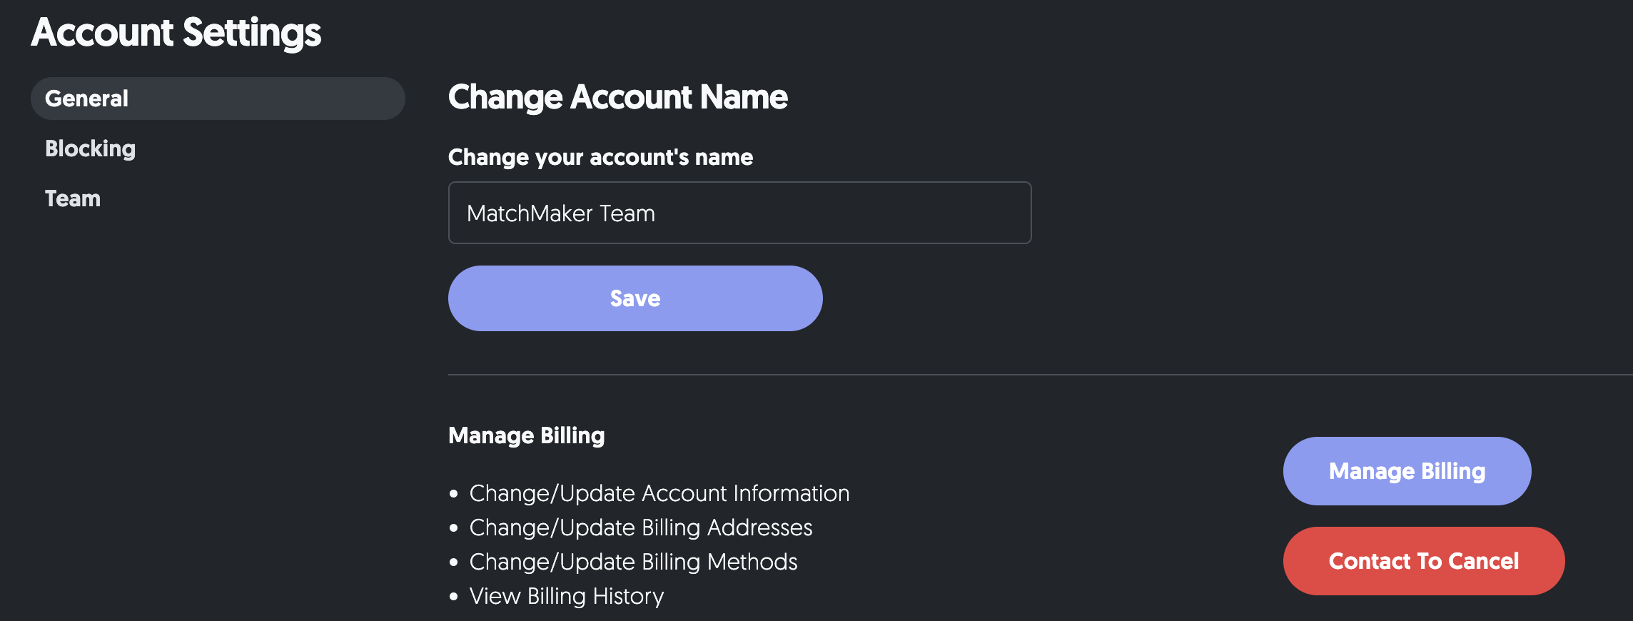Focus the account name input field
Screen dimensions: 1633x621
[x=739, y=213]
